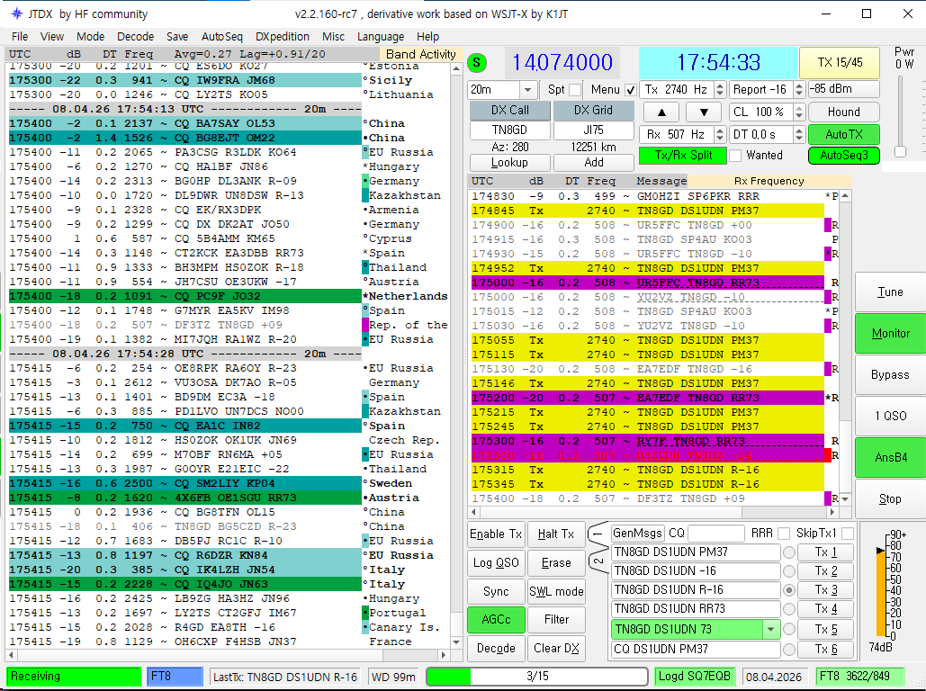Enable the Wanted checkbox
Screen dimensions: 926x691
click(735, 156)
